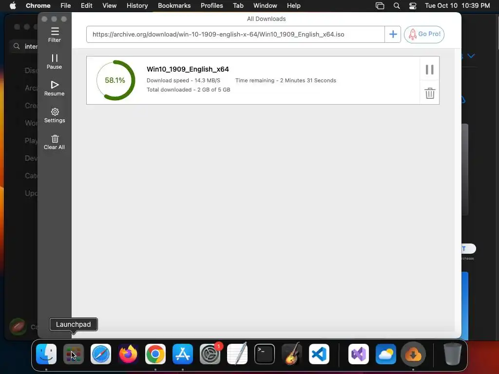The image size is (499, 374).
Task: Open the Edit menu
Action: pos(87,5)
